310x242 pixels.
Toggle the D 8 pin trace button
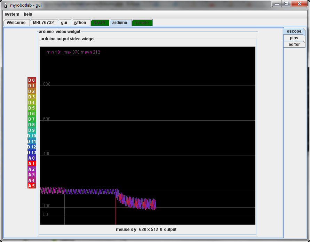32,124
